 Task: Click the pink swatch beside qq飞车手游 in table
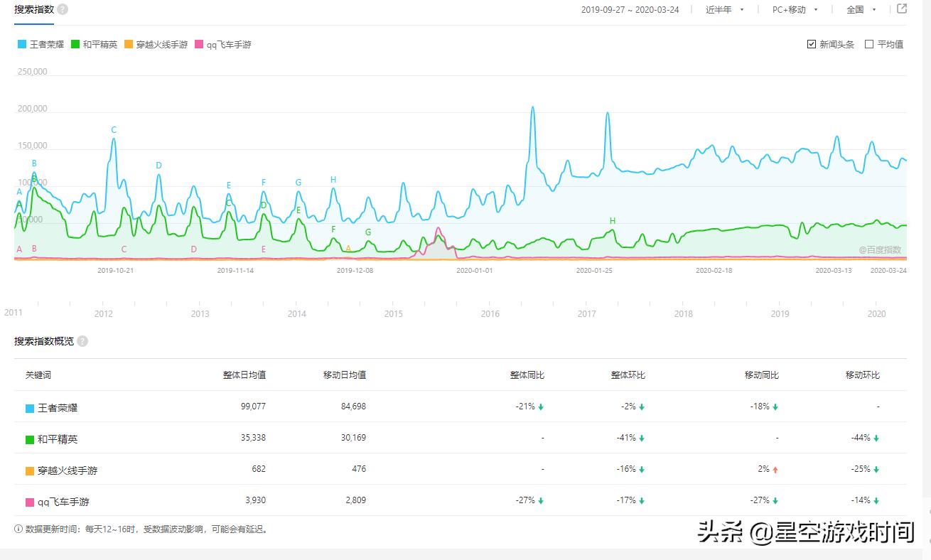[x=30, y=502]
